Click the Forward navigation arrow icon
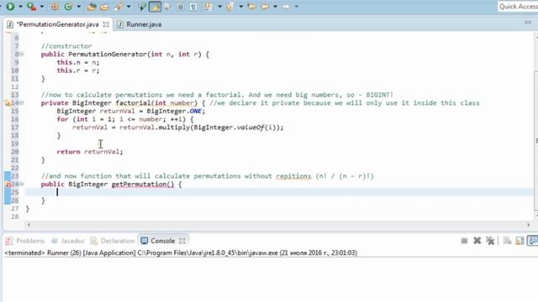 (286, 7)
